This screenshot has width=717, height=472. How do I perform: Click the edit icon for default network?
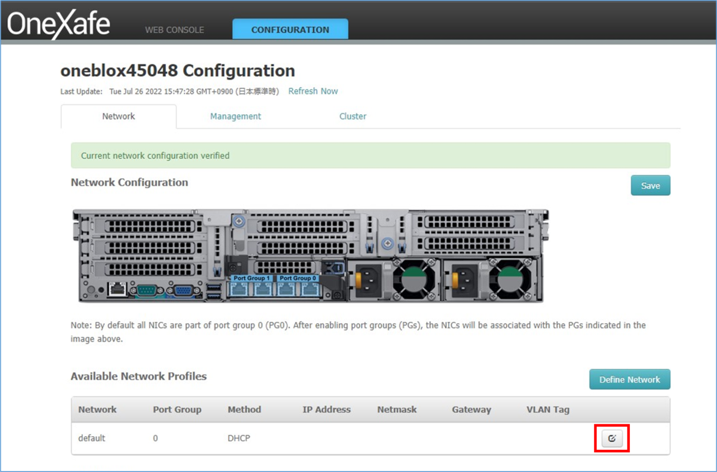point(612,438)
